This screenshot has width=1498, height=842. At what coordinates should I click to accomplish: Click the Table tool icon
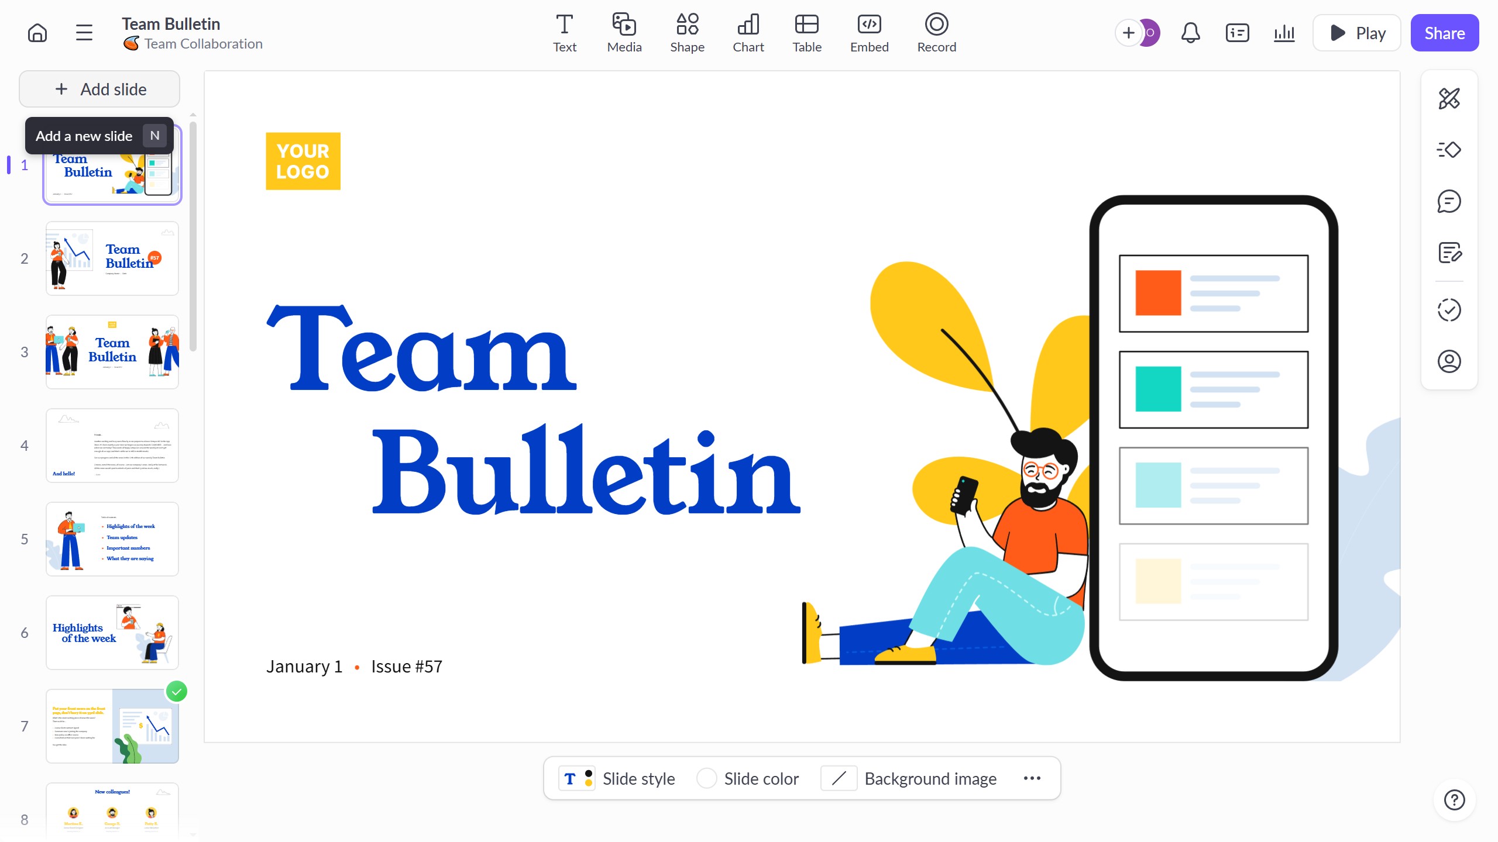point(806,33)
